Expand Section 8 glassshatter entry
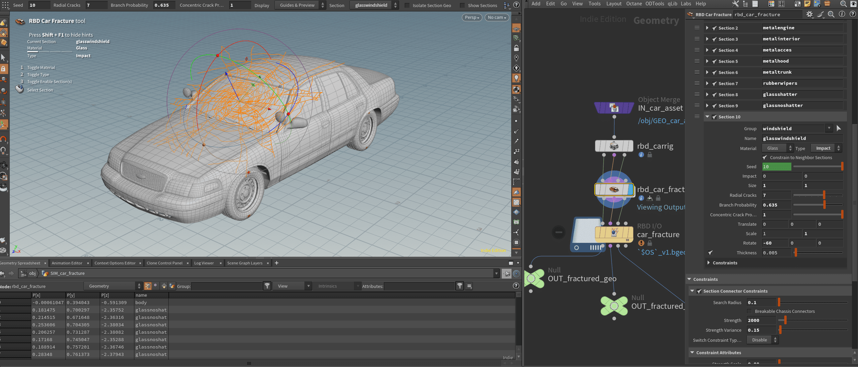The image size is (858, 367). (707, 95)
